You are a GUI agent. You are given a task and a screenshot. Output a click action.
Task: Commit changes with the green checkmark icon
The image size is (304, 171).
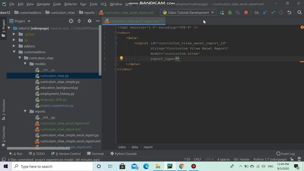click(273, 13)
